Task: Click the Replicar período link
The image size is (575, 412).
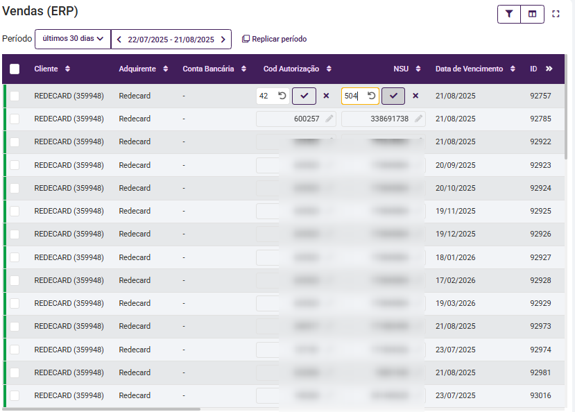Action: pyautogui.click(x=274, y=39)
